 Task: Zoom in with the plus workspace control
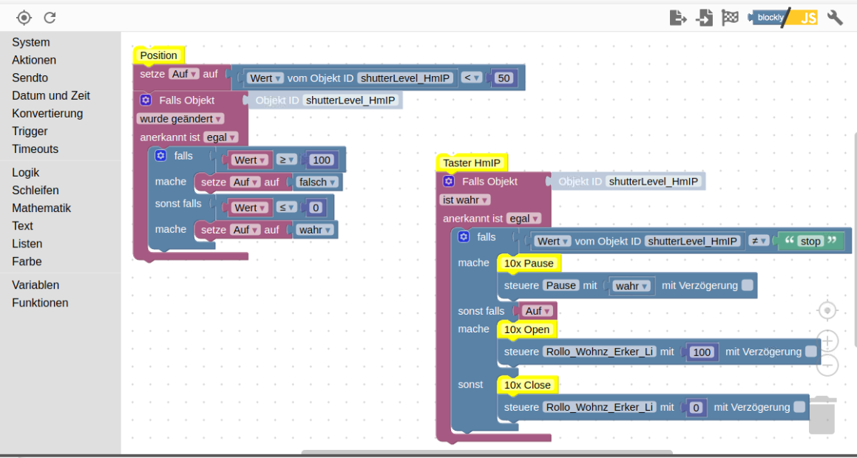pos(827,341)
